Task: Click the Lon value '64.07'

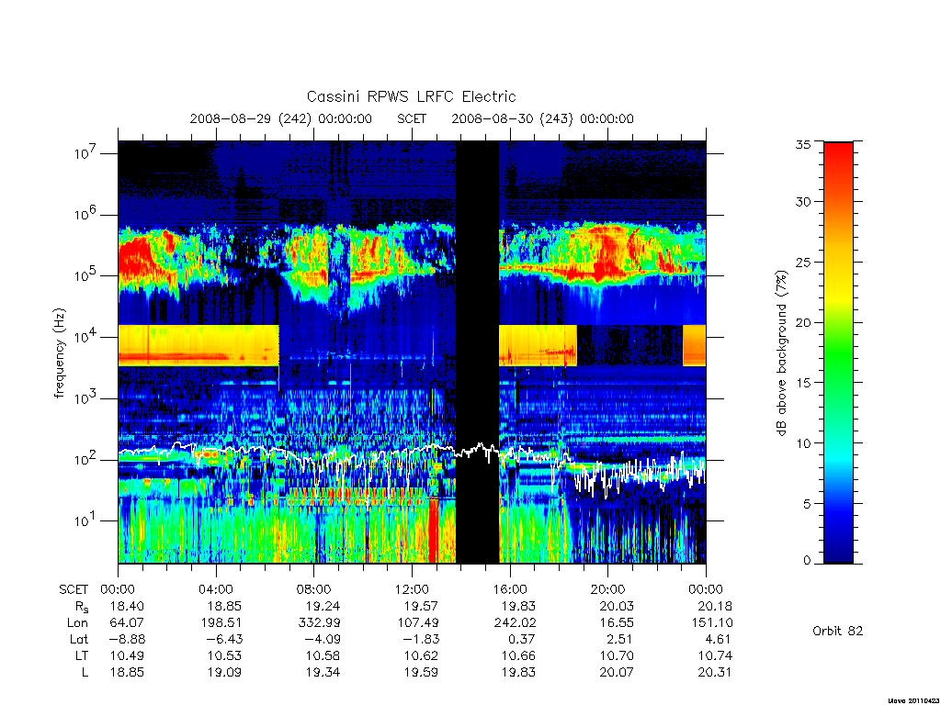Action: [127, 623]
